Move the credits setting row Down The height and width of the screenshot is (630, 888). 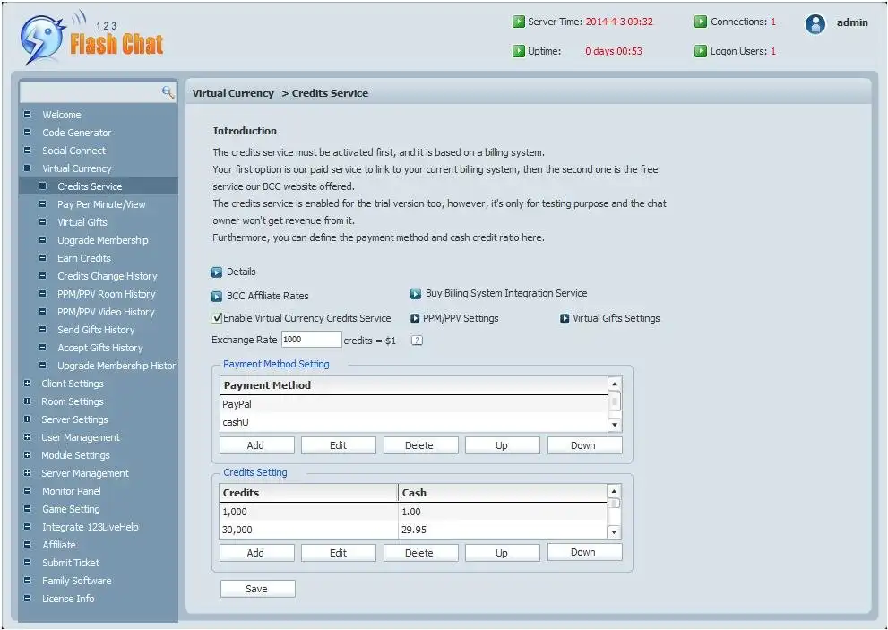[584, 552]
